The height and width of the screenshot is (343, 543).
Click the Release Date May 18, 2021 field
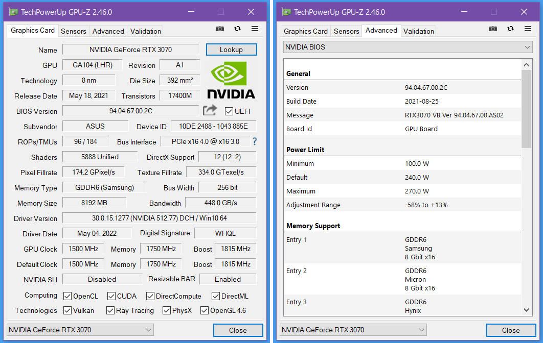point(88,96)
